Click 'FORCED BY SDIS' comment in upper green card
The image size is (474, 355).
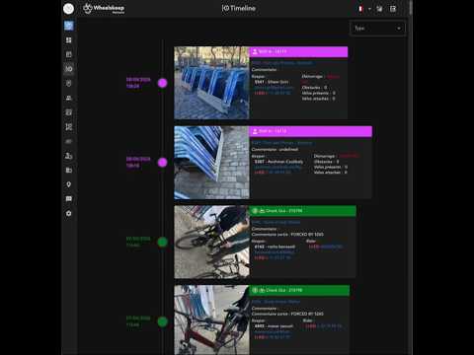pyautogui.click(x=307, y=235)
